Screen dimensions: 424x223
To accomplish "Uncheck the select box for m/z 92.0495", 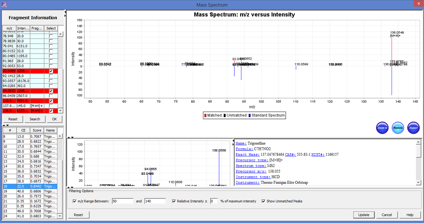I will point(51,71).
